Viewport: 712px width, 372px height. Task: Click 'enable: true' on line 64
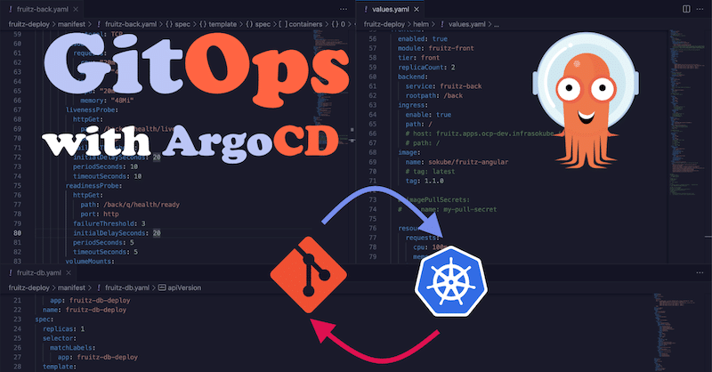coord(428,115)
